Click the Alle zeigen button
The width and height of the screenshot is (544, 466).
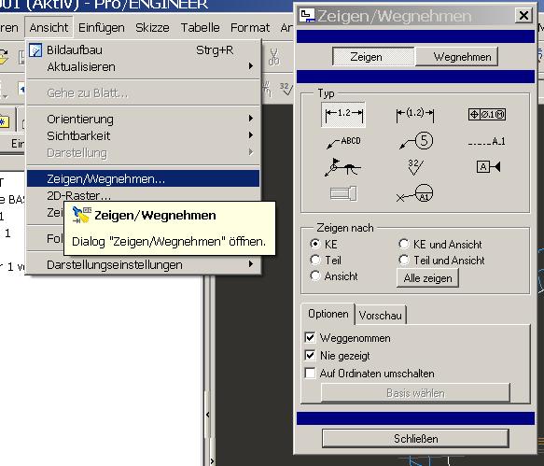427,278
